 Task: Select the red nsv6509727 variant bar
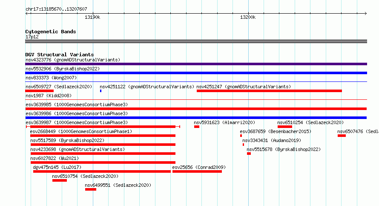40,91
